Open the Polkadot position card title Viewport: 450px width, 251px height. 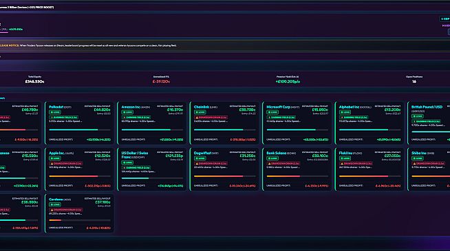[x=56, y=107]
